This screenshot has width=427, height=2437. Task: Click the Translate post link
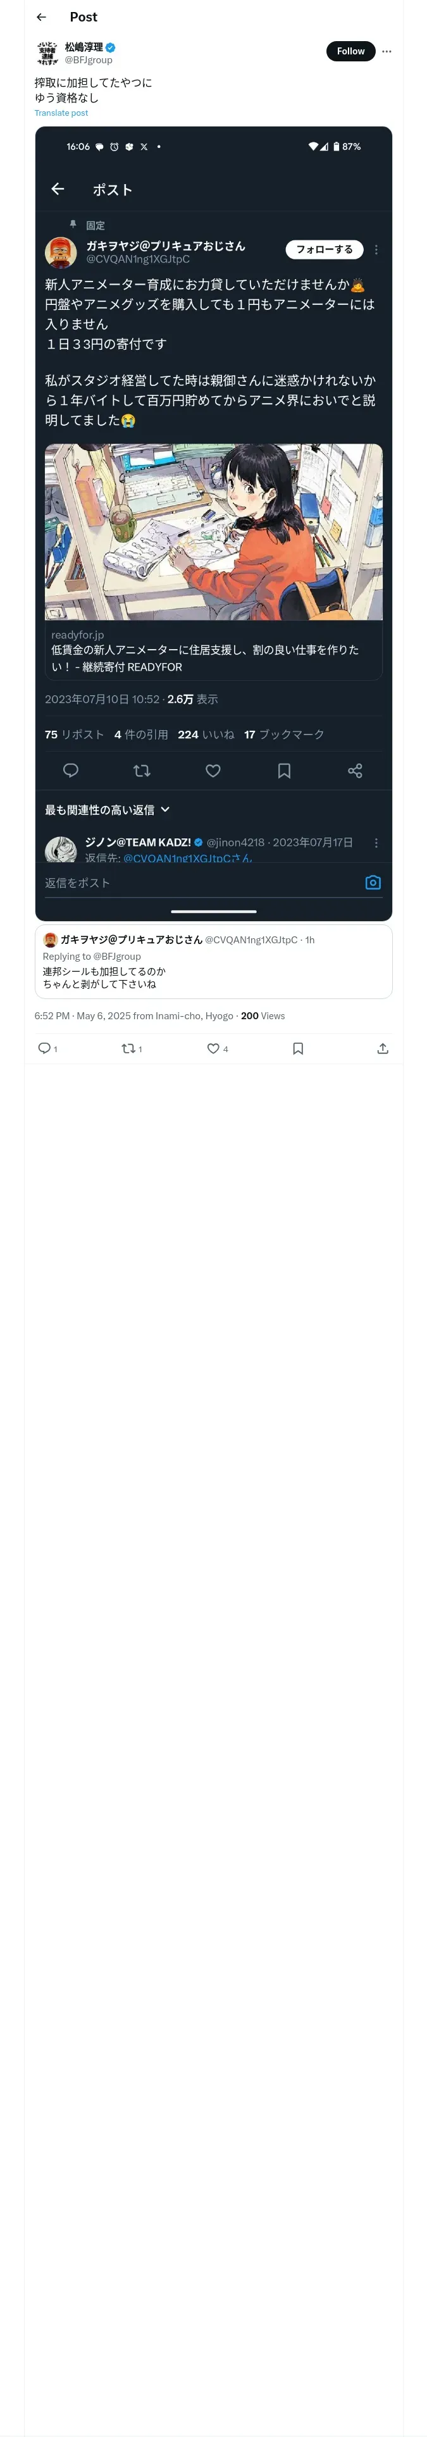pyautogui.click(x=61, y=113)
